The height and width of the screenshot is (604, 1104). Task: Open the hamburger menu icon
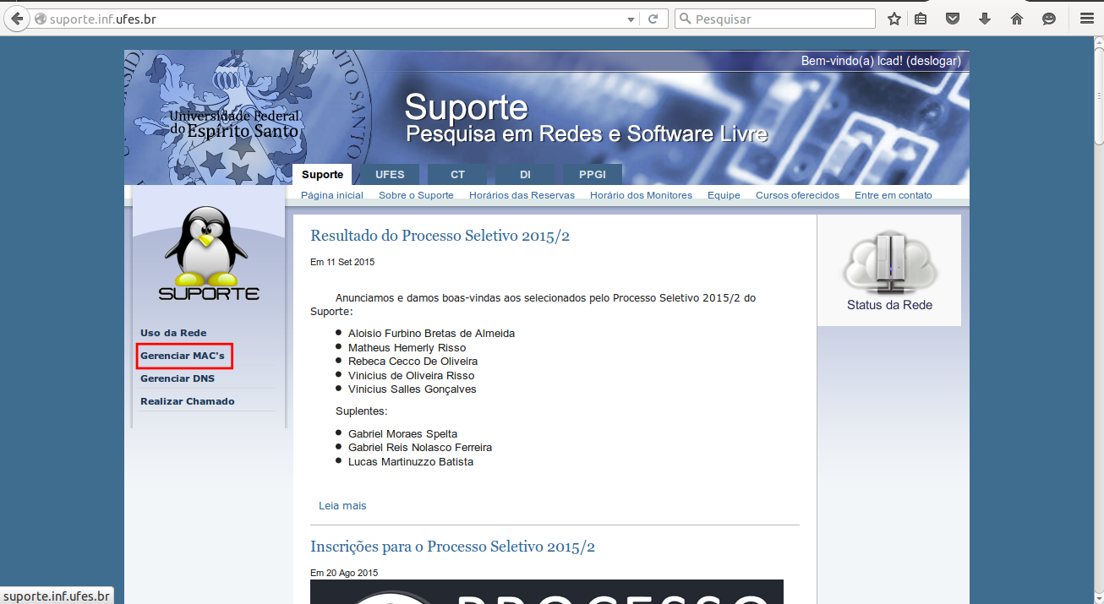click(1087, 19)
